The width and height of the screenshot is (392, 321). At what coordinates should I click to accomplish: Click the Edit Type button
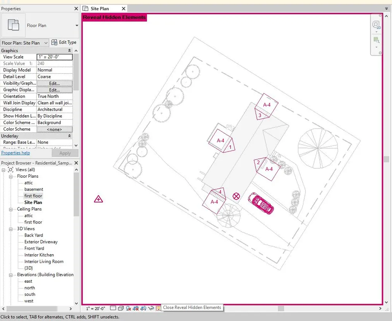(x=64, y=43)
